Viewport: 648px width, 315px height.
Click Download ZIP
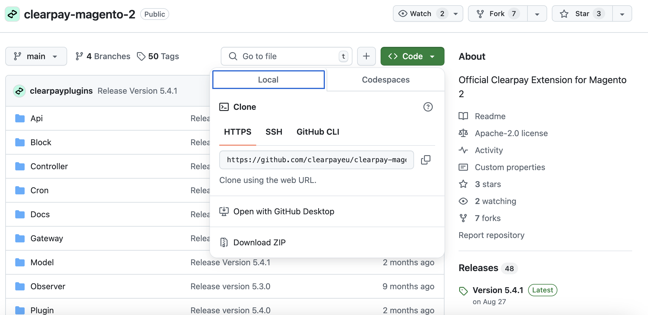[259, 242]
